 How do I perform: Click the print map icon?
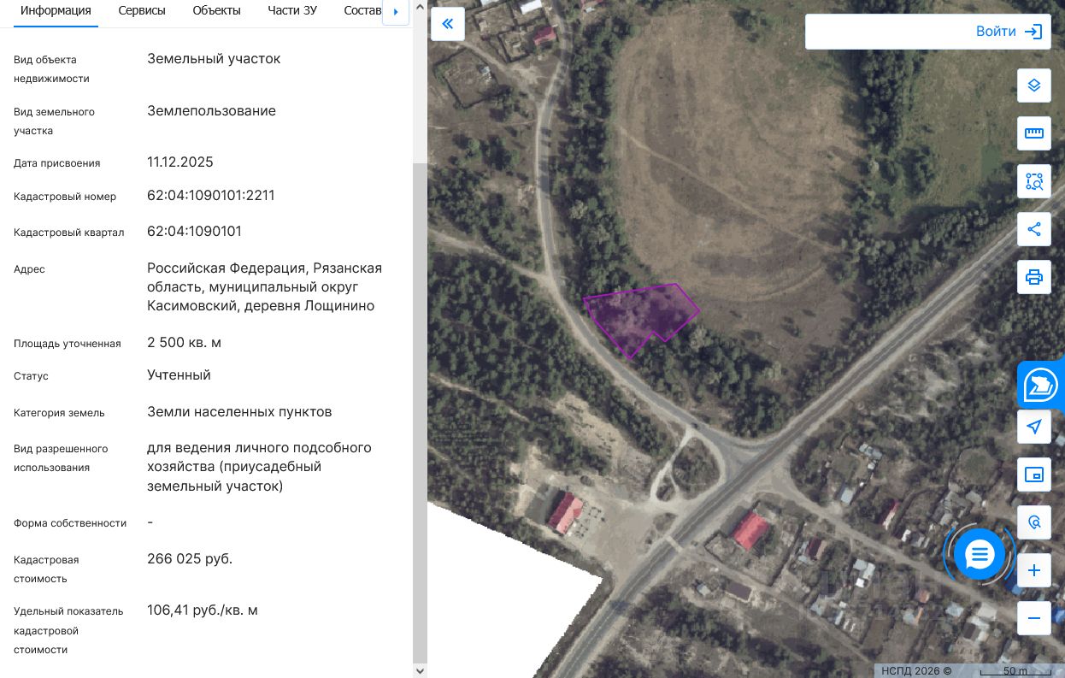pyautogui.click(x=1033, y=277)
